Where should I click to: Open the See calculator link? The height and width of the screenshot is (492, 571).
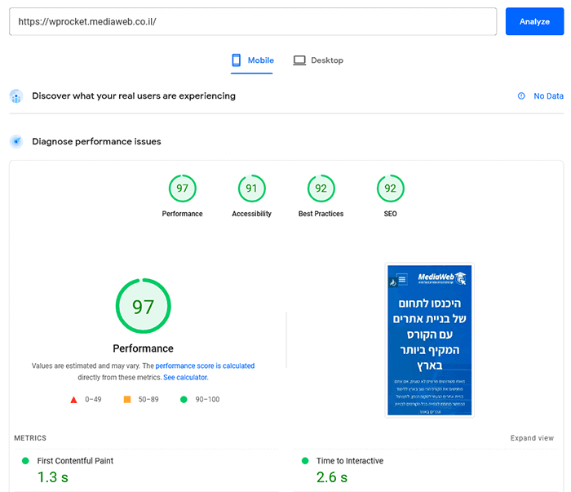186,377
